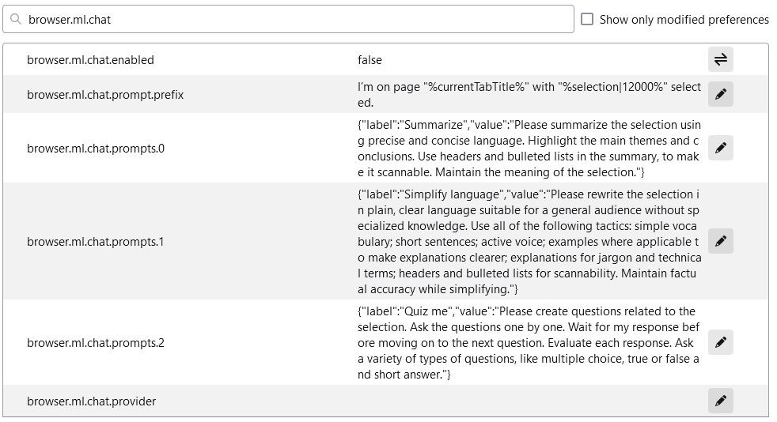Screen dimensions: 777x422
Task: Click the 'Show only modified preferences' label
Action: click(684, 20)
